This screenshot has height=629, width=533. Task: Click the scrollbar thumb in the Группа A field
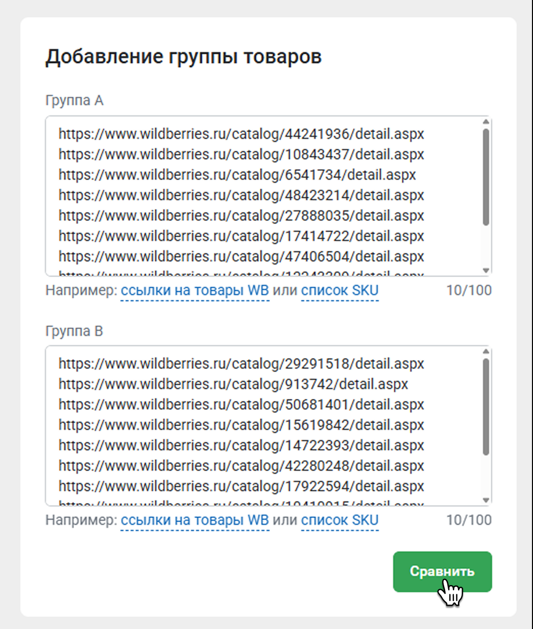pos(486,176)
